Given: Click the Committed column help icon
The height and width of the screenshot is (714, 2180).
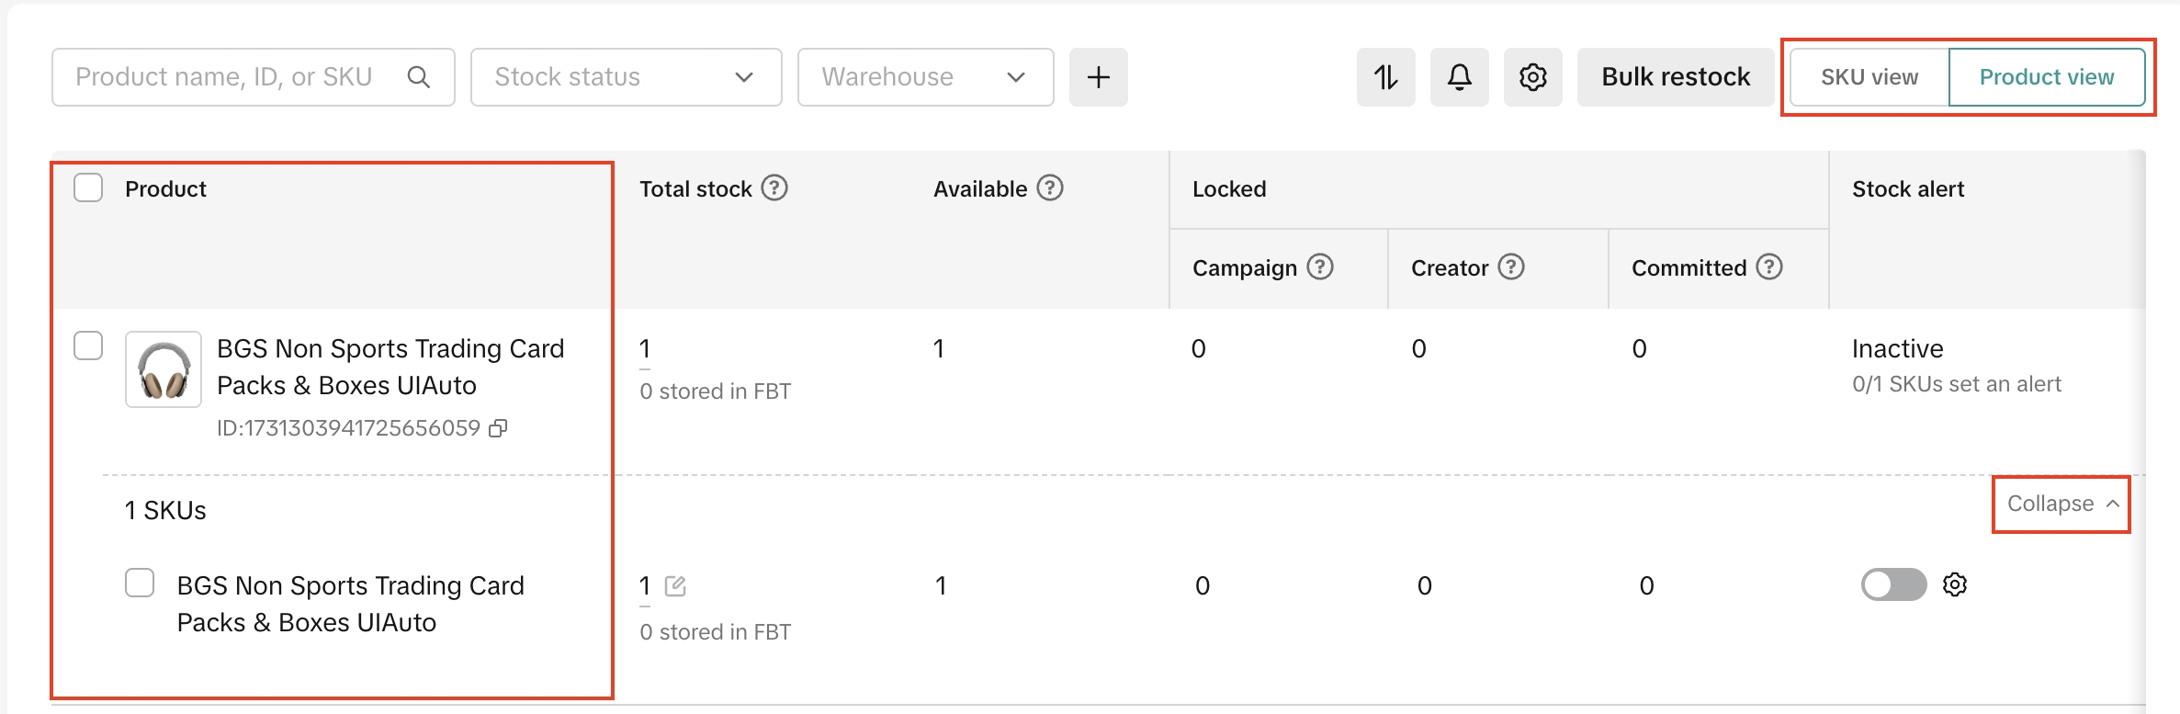Looking at the screenshot, I should 1769,267.
